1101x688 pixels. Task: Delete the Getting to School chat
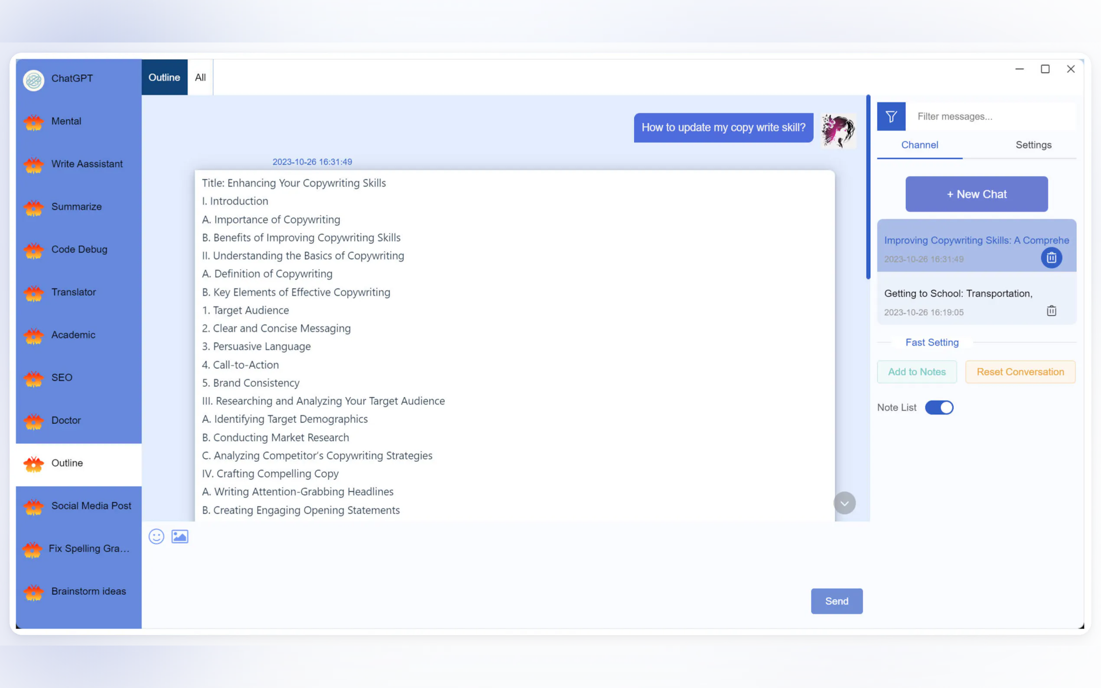click(1051, 311)
